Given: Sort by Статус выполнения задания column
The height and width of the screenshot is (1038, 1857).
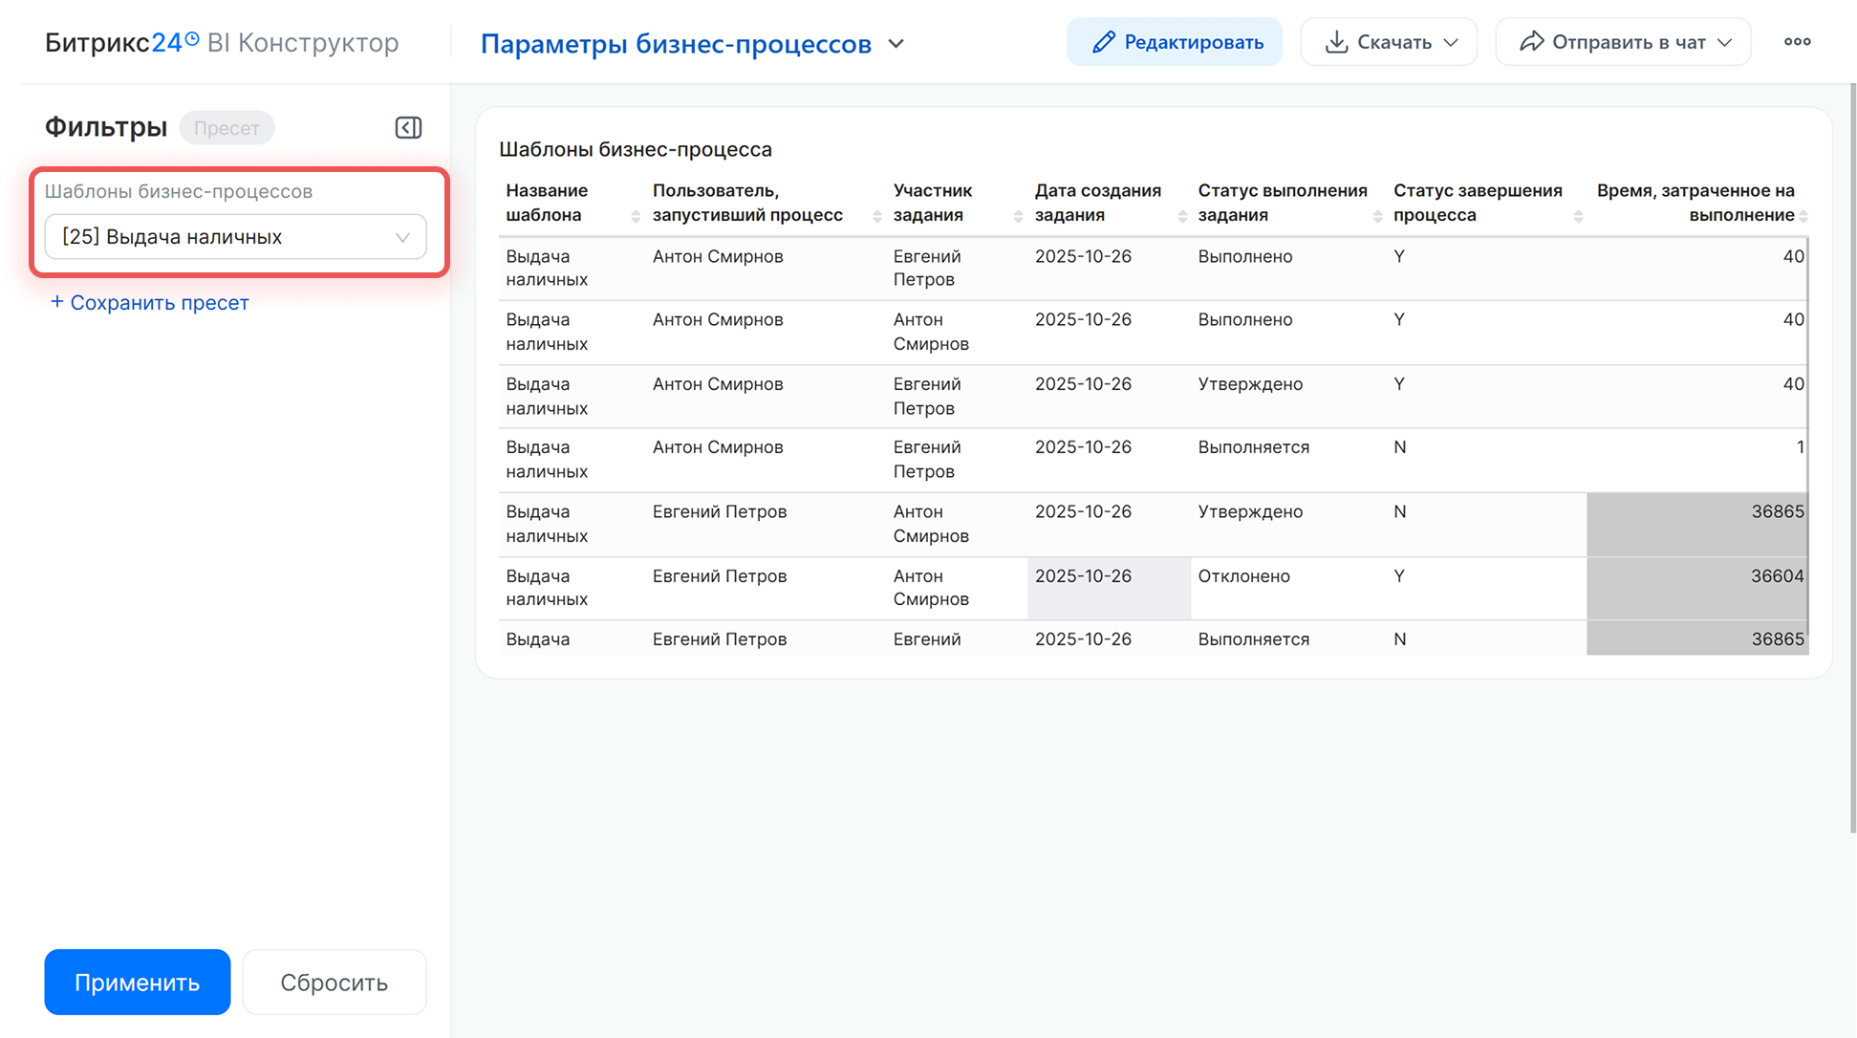Looking at the screenshot, I should pyautogui.click(x=1377, y=217).
